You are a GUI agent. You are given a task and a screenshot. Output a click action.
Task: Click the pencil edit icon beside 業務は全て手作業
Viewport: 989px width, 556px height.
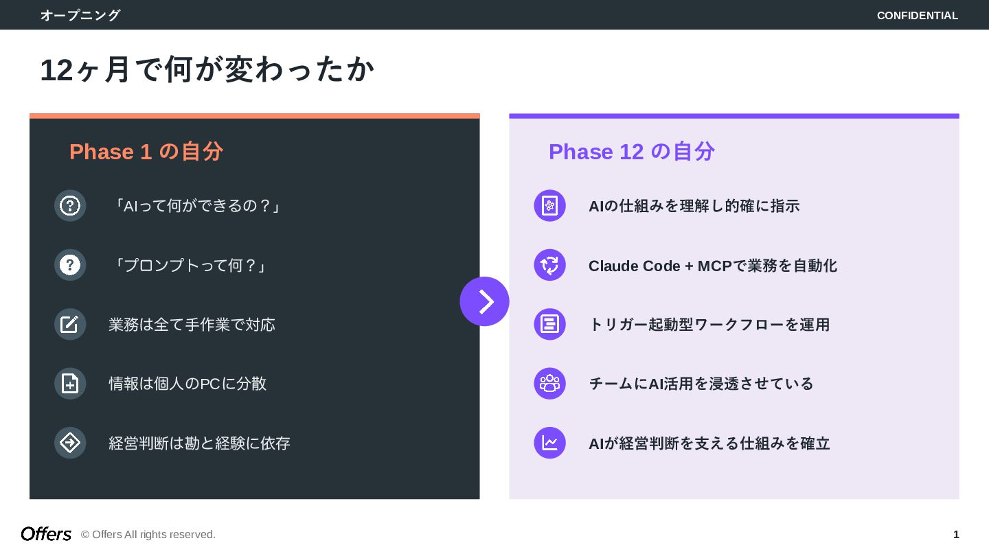pos(70,324)
